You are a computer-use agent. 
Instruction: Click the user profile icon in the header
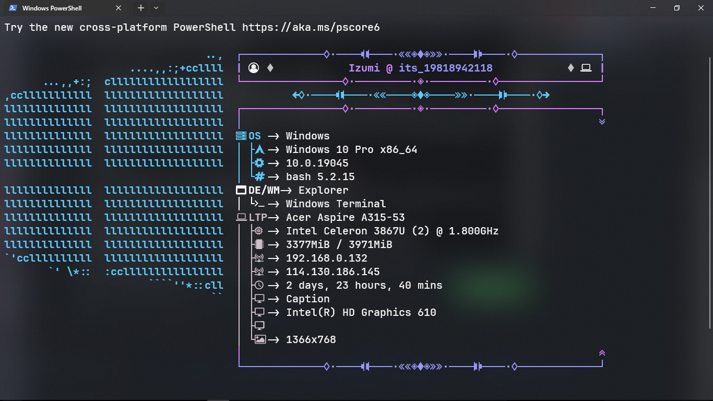tap(254, 67)
